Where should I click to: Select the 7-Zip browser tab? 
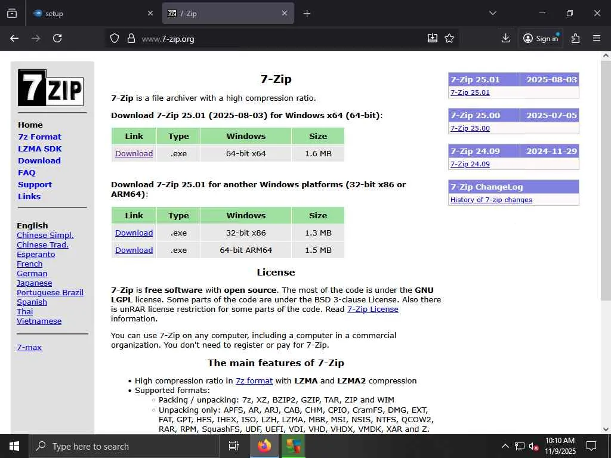[x=228, y=14]
